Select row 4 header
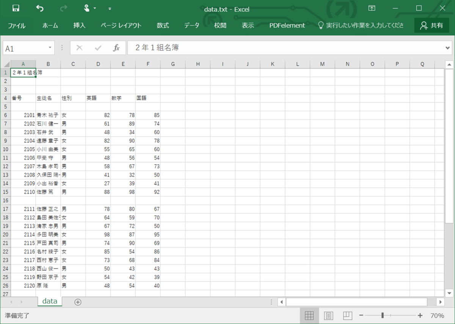455x324 pixels. 5,98
